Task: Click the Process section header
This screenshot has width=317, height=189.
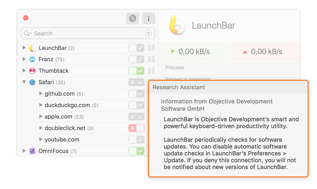Action: [175, 68]
